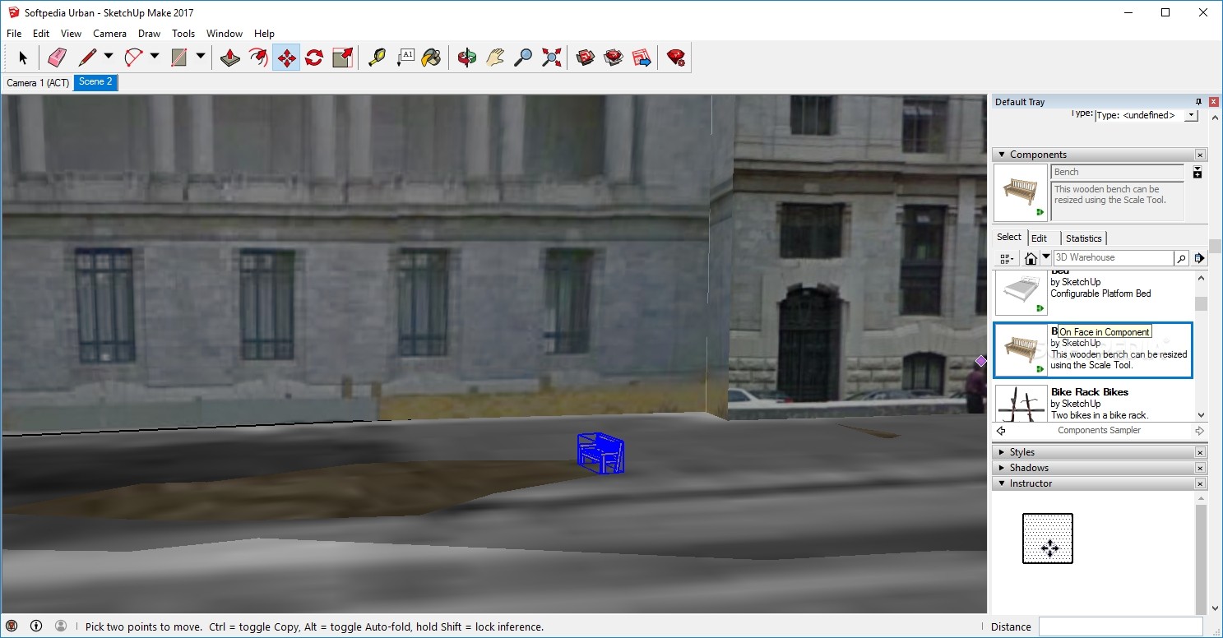Choose the Offset tool
The image size is (1223, 638).
coord(258,58)
